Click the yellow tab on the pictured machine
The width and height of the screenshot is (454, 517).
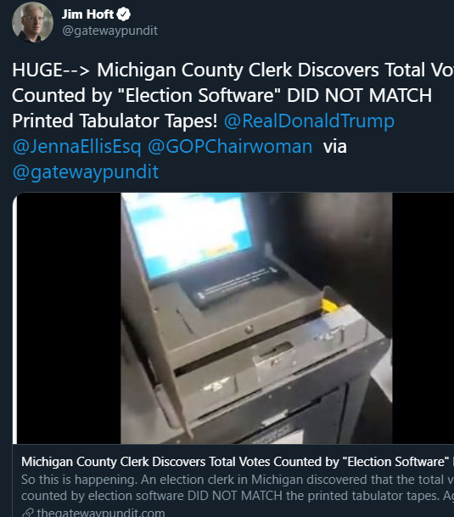click(x=329, y=306)
